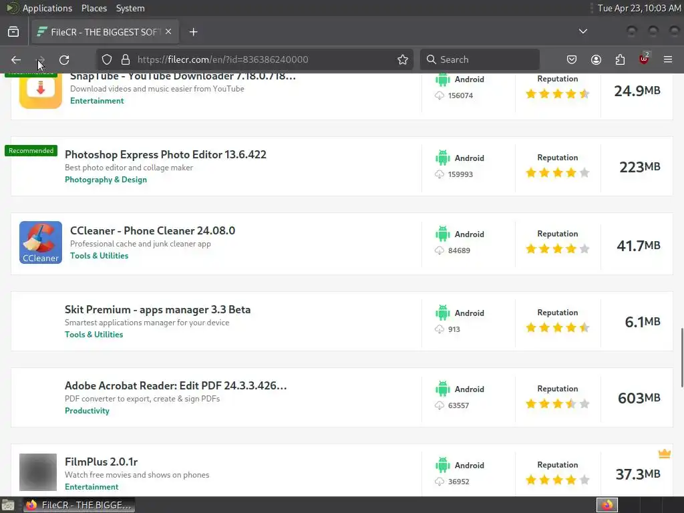Click the 6.1MB size for Skit Premium
Viewport: 684px width, 513px height.
(x=643, y=322)
